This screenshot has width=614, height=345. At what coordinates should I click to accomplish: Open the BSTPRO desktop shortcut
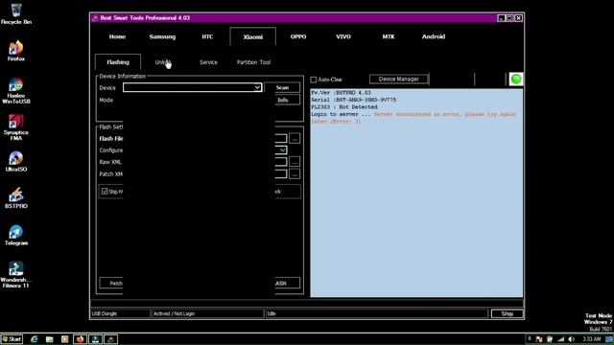(16, 198)
